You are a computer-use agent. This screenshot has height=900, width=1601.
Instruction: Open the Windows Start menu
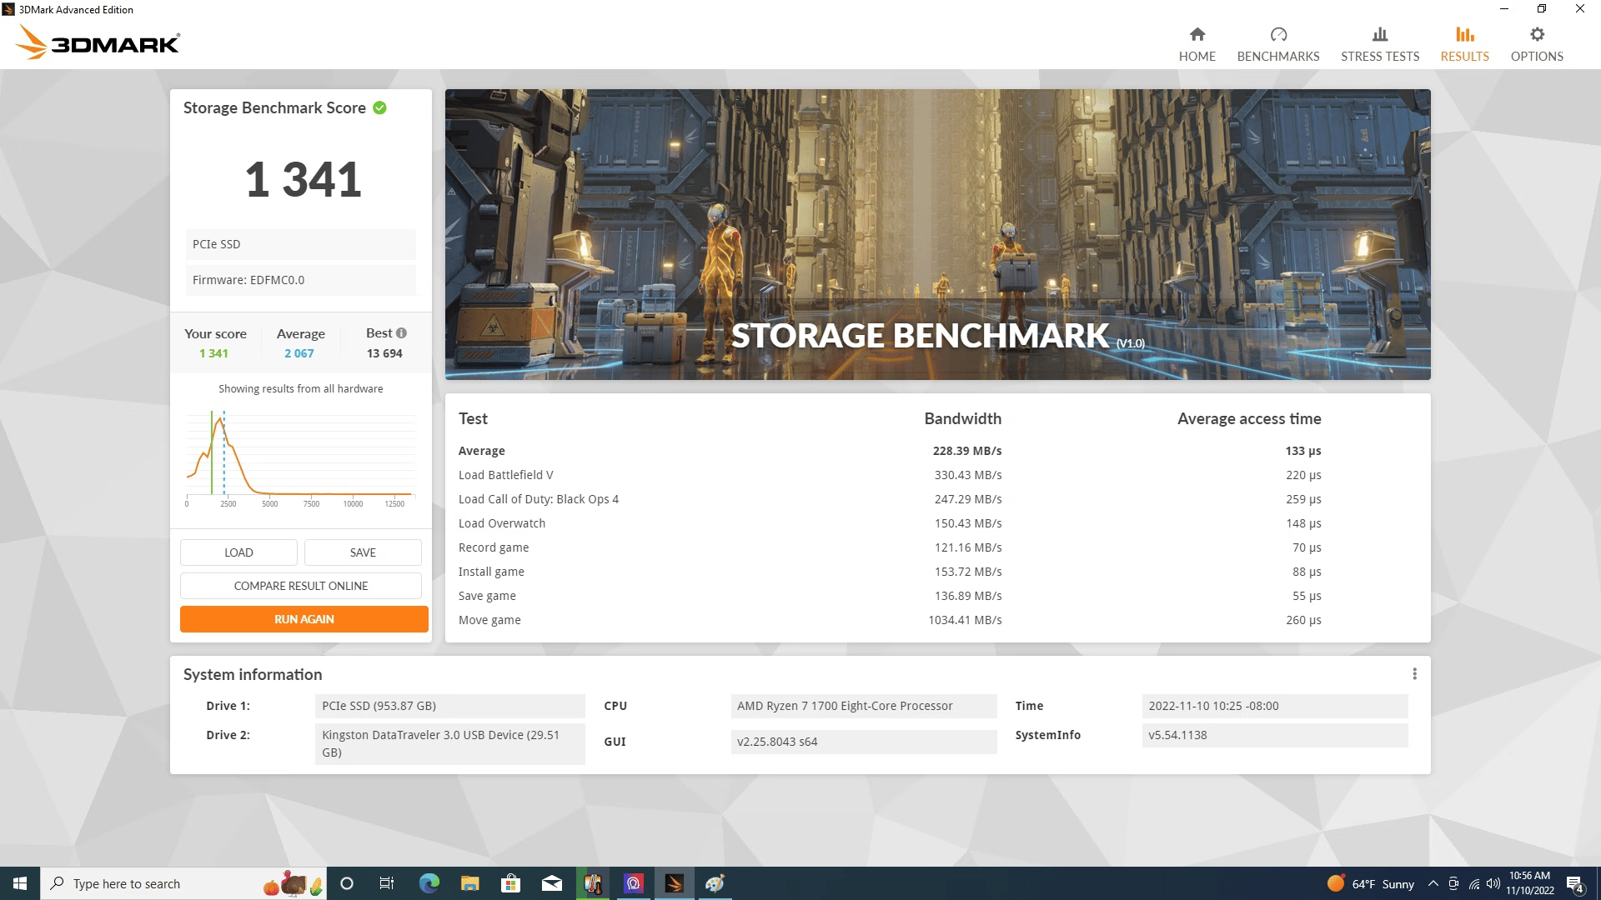click(20, 883)
